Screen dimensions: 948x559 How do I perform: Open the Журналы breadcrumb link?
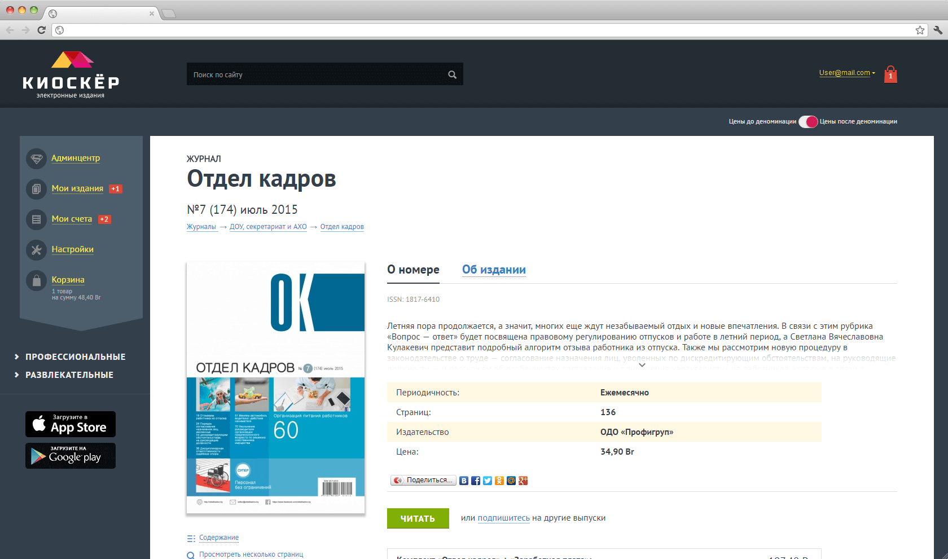coord(201,227)
